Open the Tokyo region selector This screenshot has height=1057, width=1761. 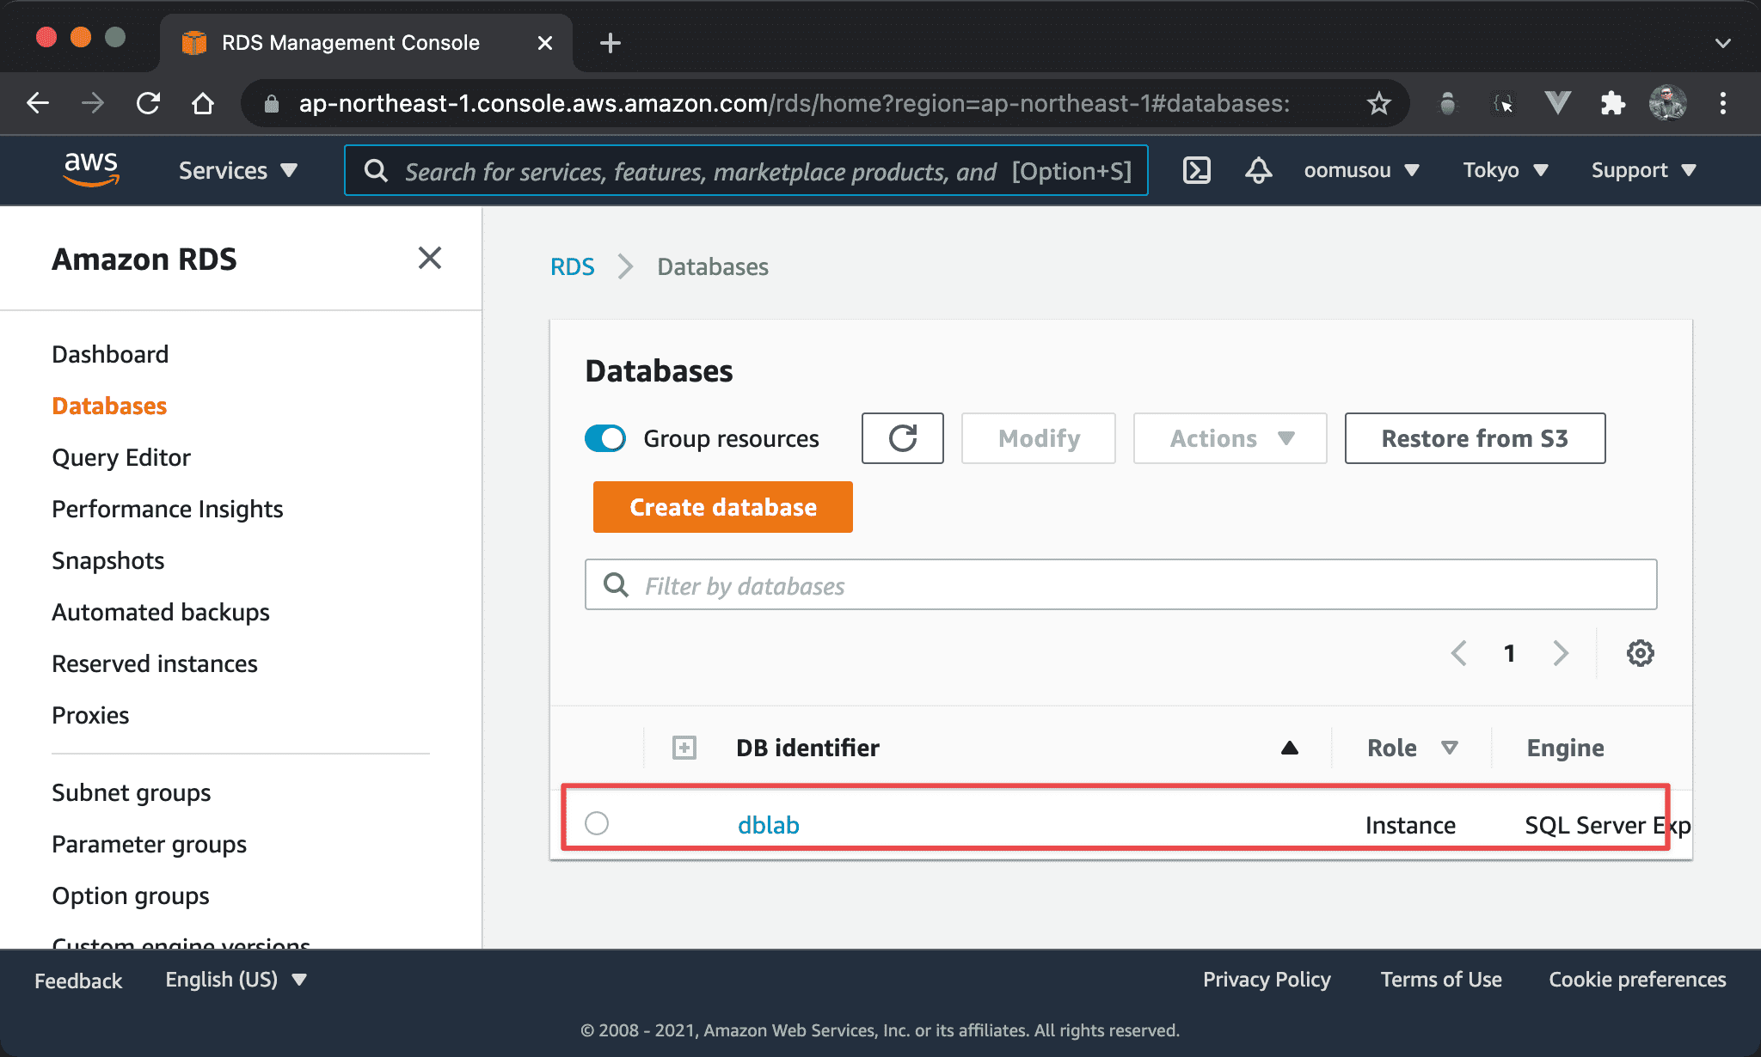click(x=1506, y=170)
